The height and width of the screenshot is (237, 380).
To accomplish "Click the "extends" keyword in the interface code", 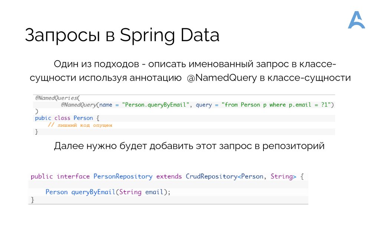I will point(169,176).
